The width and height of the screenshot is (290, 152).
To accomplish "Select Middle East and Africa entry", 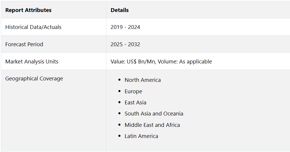I will [152, 125].
